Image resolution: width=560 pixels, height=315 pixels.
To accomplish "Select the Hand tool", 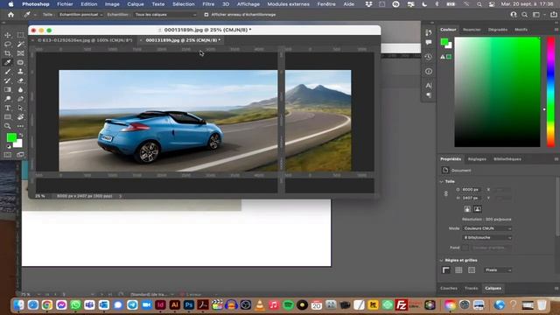I will tap(20, 116).
